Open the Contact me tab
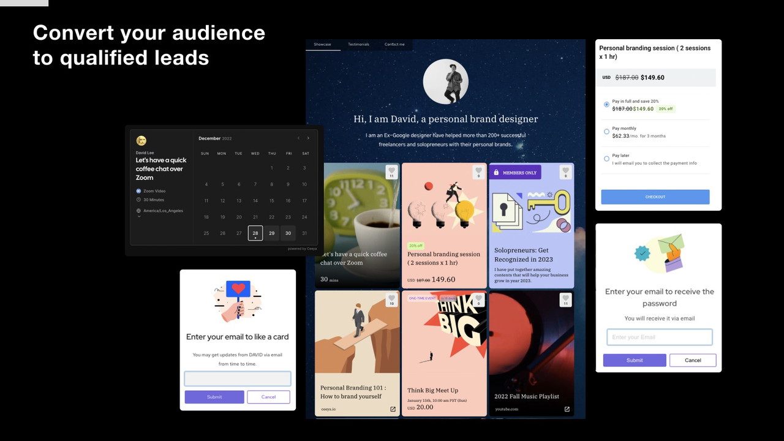The height and width of the screenshot is (441, 784). click(394, 43)
